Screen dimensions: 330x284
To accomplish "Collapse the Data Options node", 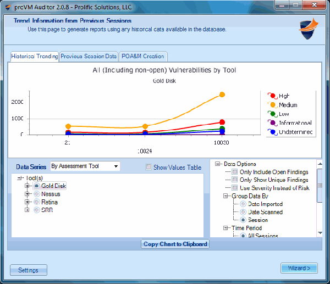I will pos(217,164).
